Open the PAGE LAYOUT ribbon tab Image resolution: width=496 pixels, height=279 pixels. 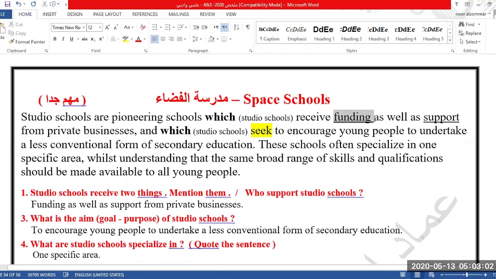tap(107, 14)
